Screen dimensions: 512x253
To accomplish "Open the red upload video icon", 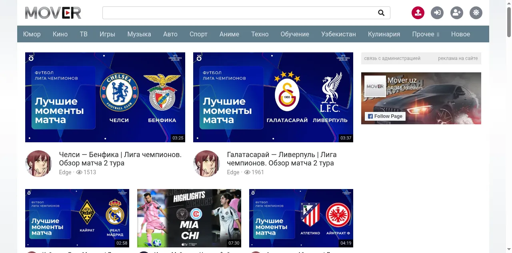I will tap(418, 13).
